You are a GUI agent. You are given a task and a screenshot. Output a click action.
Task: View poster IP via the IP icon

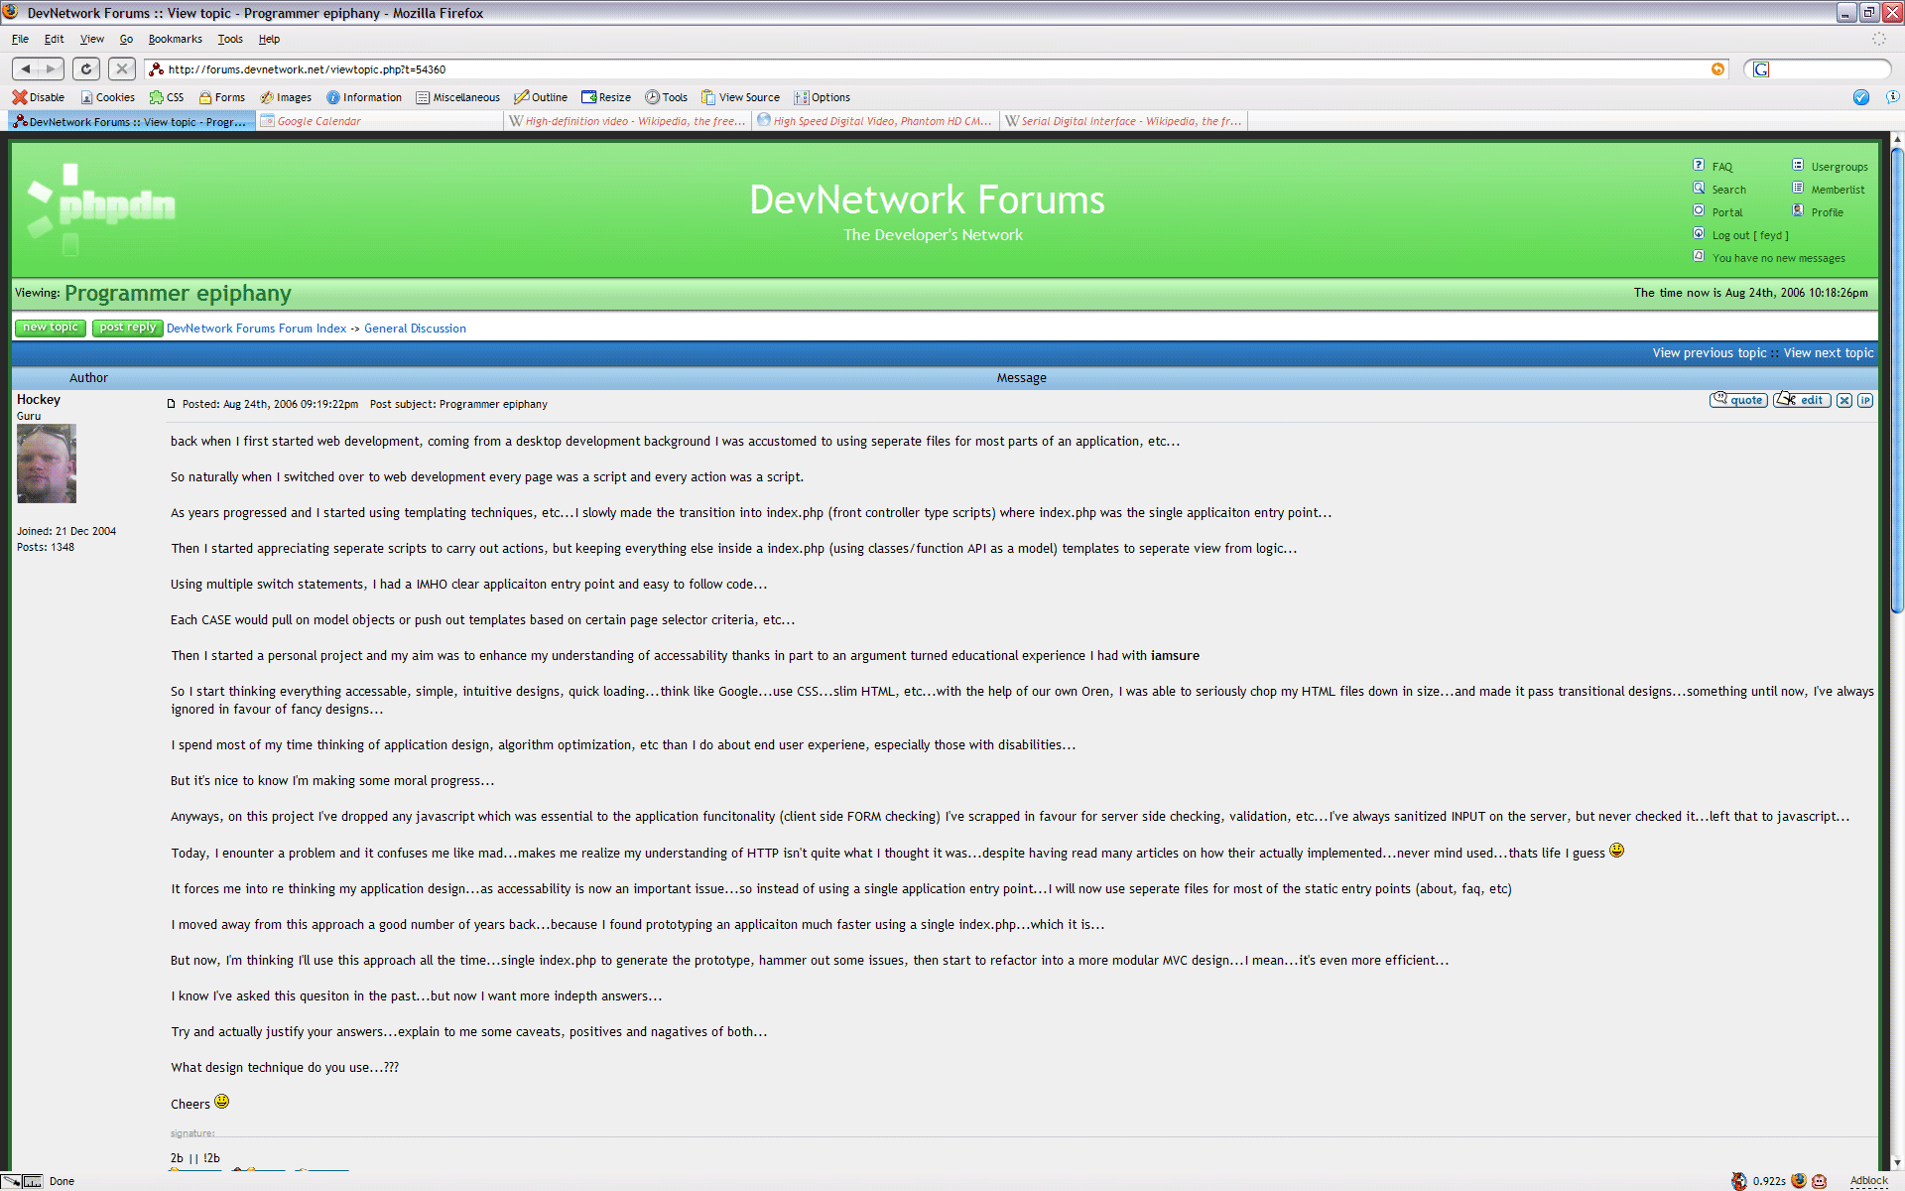coord(1865,400)
